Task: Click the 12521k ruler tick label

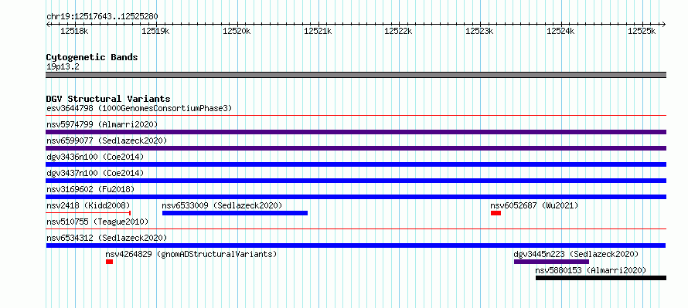Action: [x=318, y=31]
